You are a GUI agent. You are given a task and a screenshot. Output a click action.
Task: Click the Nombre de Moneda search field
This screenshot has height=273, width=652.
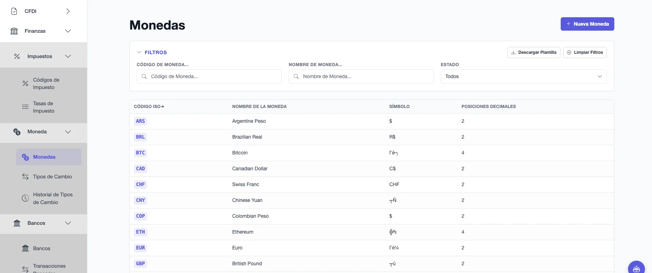[x=361, y=76]
